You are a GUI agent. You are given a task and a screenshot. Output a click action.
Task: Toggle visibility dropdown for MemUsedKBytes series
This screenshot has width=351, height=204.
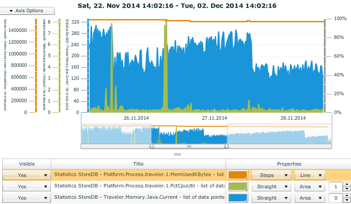[45, 175]
